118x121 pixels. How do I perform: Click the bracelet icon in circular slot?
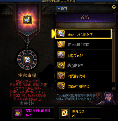point(27,60)
